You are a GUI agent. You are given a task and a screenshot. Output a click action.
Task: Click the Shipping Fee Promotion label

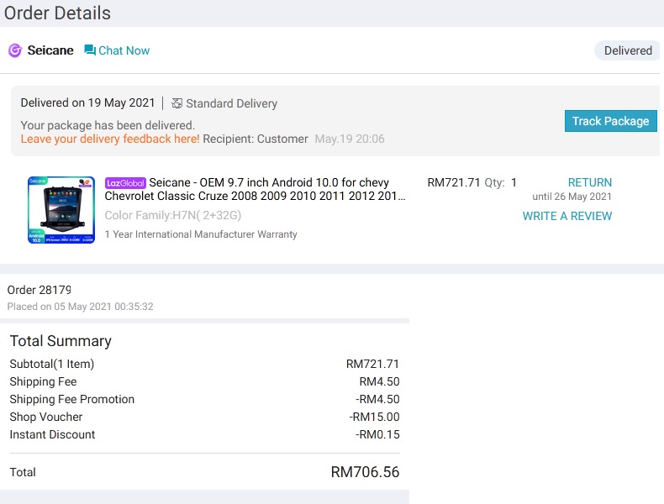tap(72, 399)
